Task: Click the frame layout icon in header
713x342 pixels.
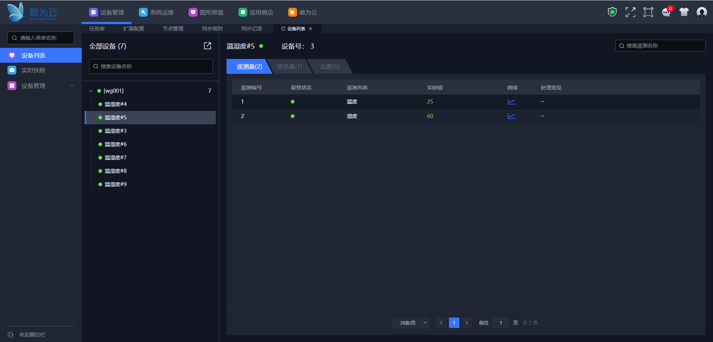Action: [x=648, y=12]
